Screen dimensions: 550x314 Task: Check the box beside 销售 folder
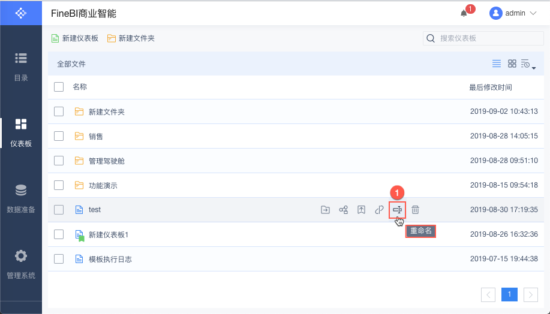tap(59, 136)
